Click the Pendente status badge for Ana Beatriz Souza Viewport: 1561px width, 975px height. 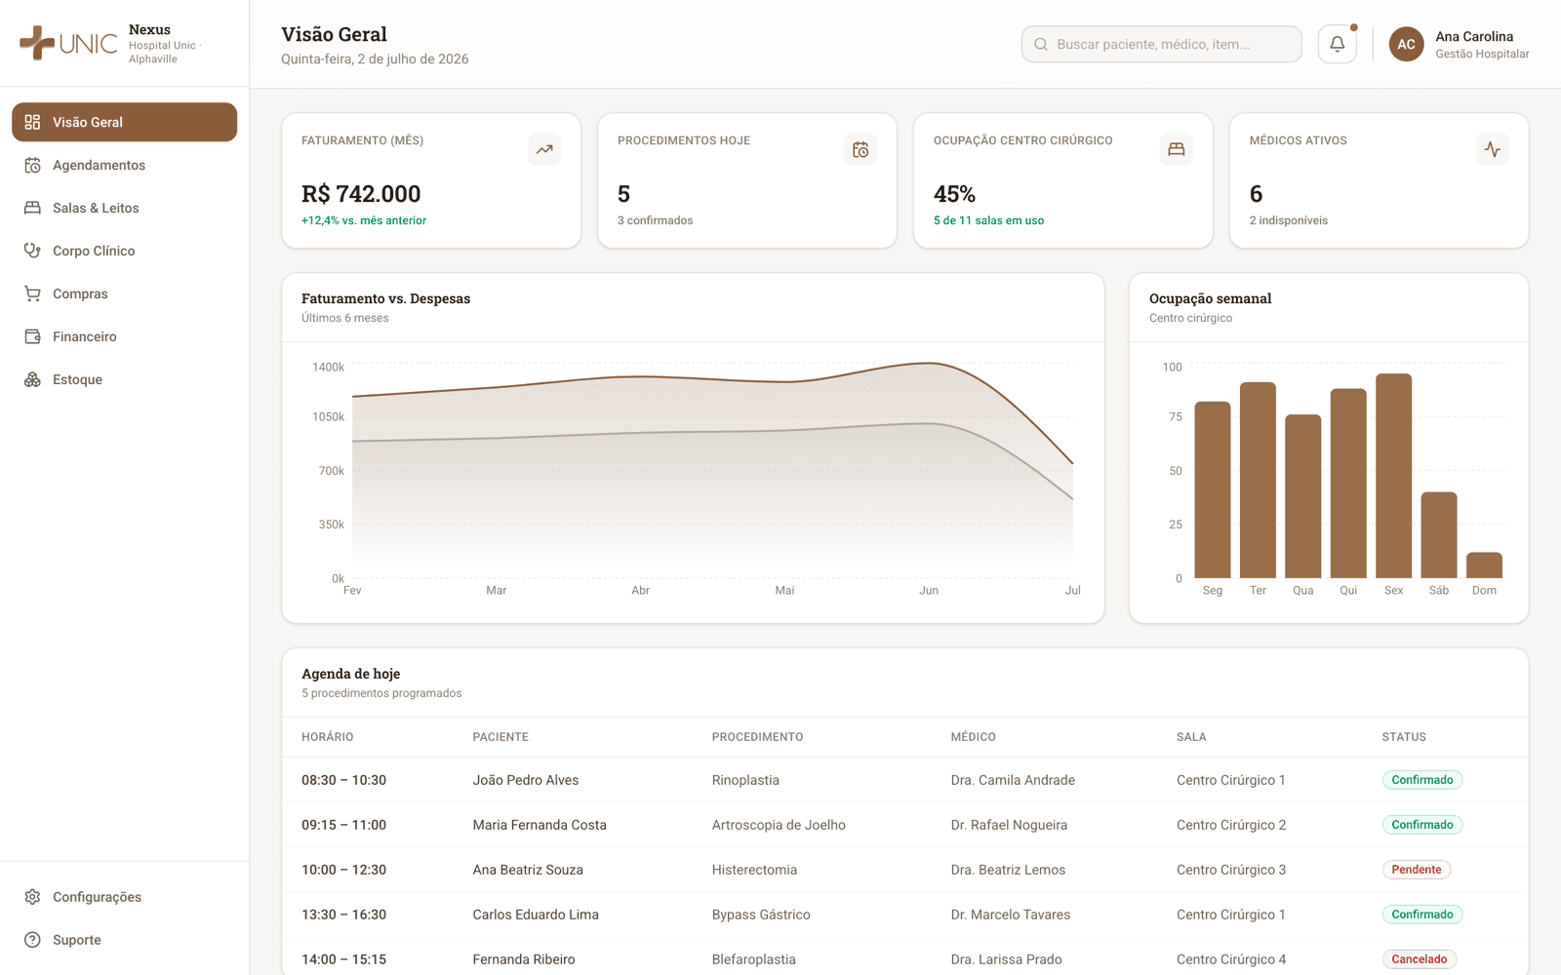1416,870
